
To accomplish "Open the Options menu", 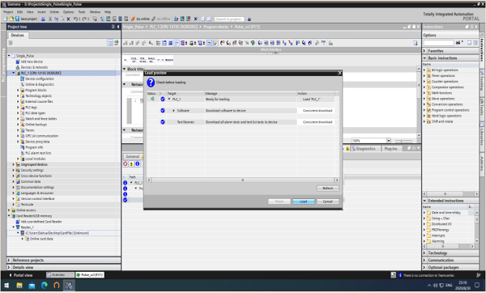I will (69, 12).
